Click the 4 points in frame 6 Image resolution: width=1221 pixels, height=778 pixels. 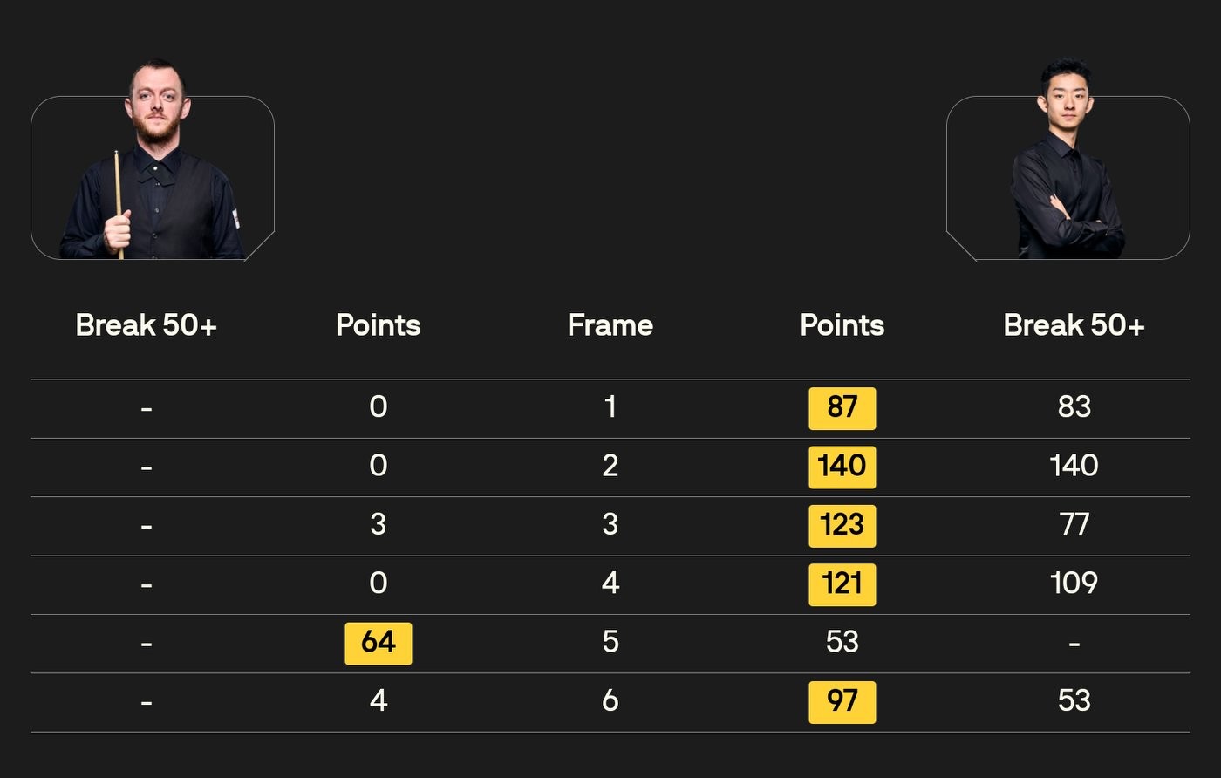tap(378, 701)
